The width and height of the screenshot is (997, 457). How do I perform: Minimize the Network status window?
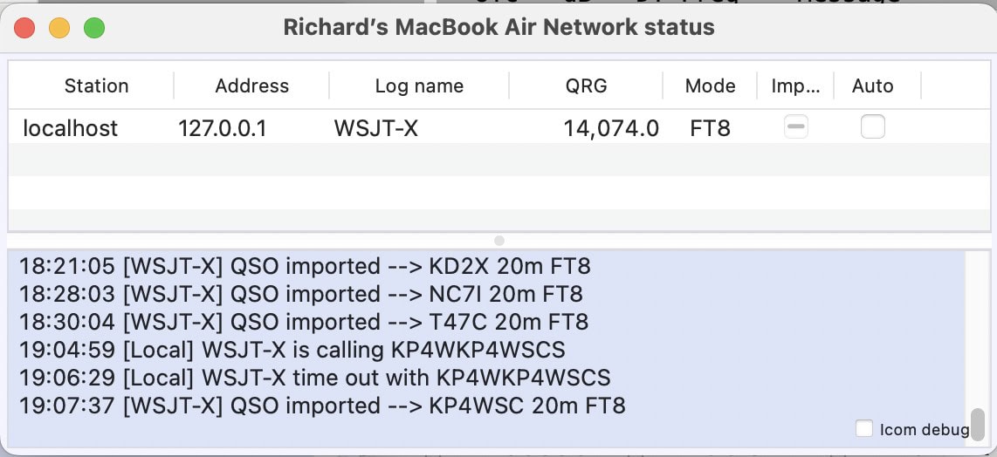click(59, 28)
